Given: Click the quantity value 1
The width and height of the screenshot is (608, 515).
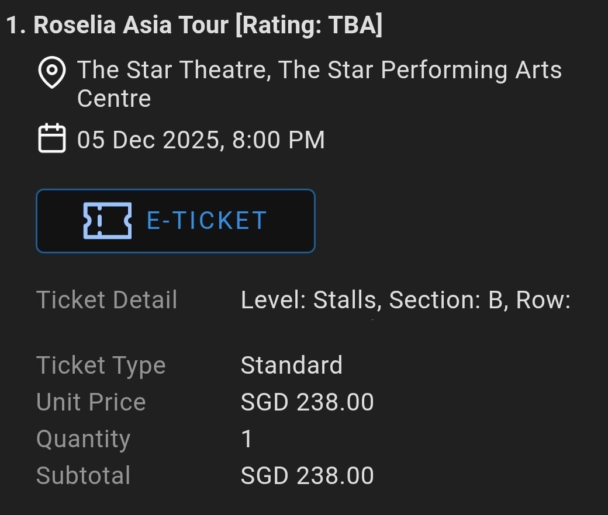Looking at the screenshot, I should click(247, 439).
